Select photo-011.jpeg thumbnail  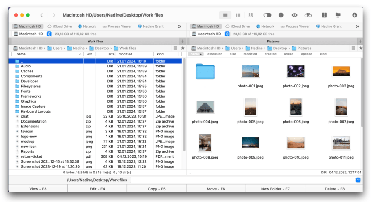click(341, 142)
